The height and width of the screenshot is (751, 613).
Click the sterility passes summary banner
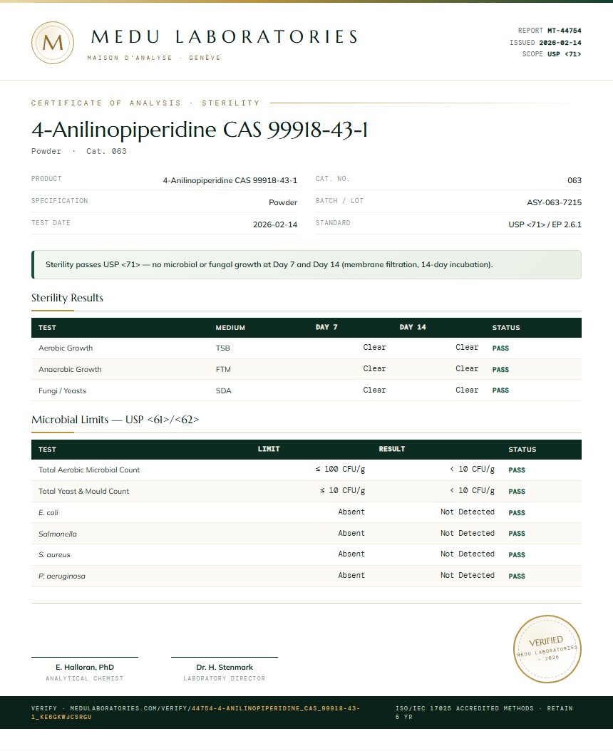tap(306, 264)
